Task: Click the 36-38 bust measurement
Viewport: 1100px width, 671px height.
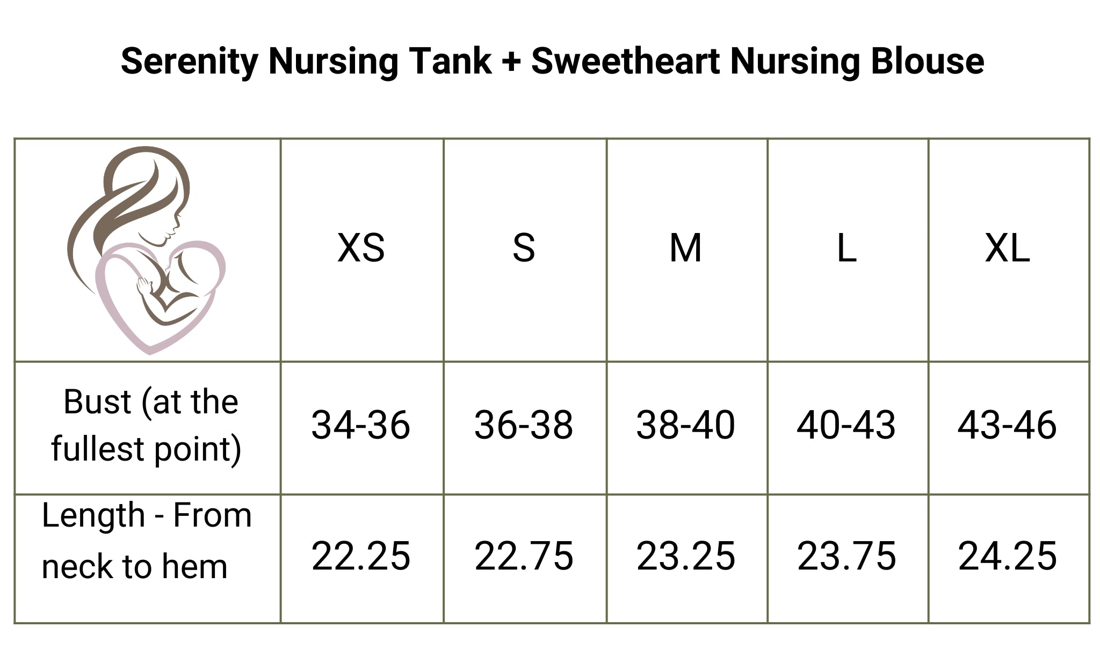Action: pos(524,425)
